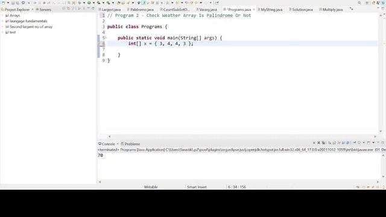Viewport: 386px width, 217px height.
Task: Close the Console view tab
Action: [x=118, y=144]
